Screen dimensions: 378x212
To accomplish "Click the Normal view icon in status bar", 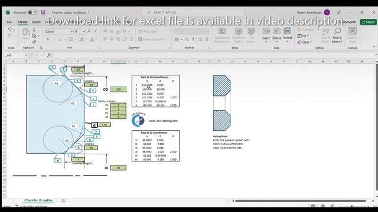I will coord(312,206).
